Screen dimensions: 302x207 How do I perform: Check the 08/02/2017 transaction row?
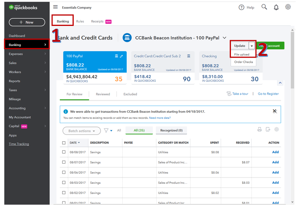pos(64,193)
